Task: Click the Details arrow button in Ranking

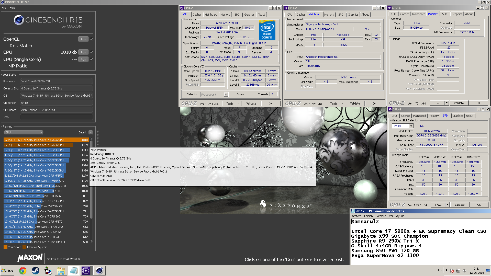Action: (x=91, y=132)
